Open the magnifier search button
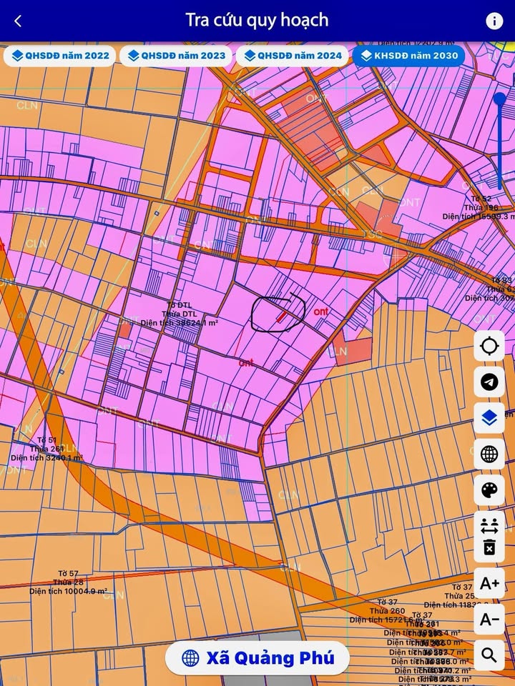This screenshot has height=686, width=515. tap(489, 654)
